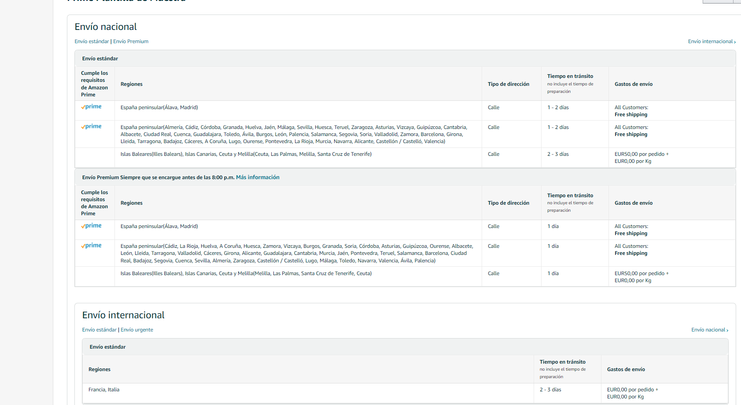The width and height of the screenshot is (741, 405).
Task: Click 'Tiempo en tránsito' header in Premium table
Action: [x=570, y=195]
